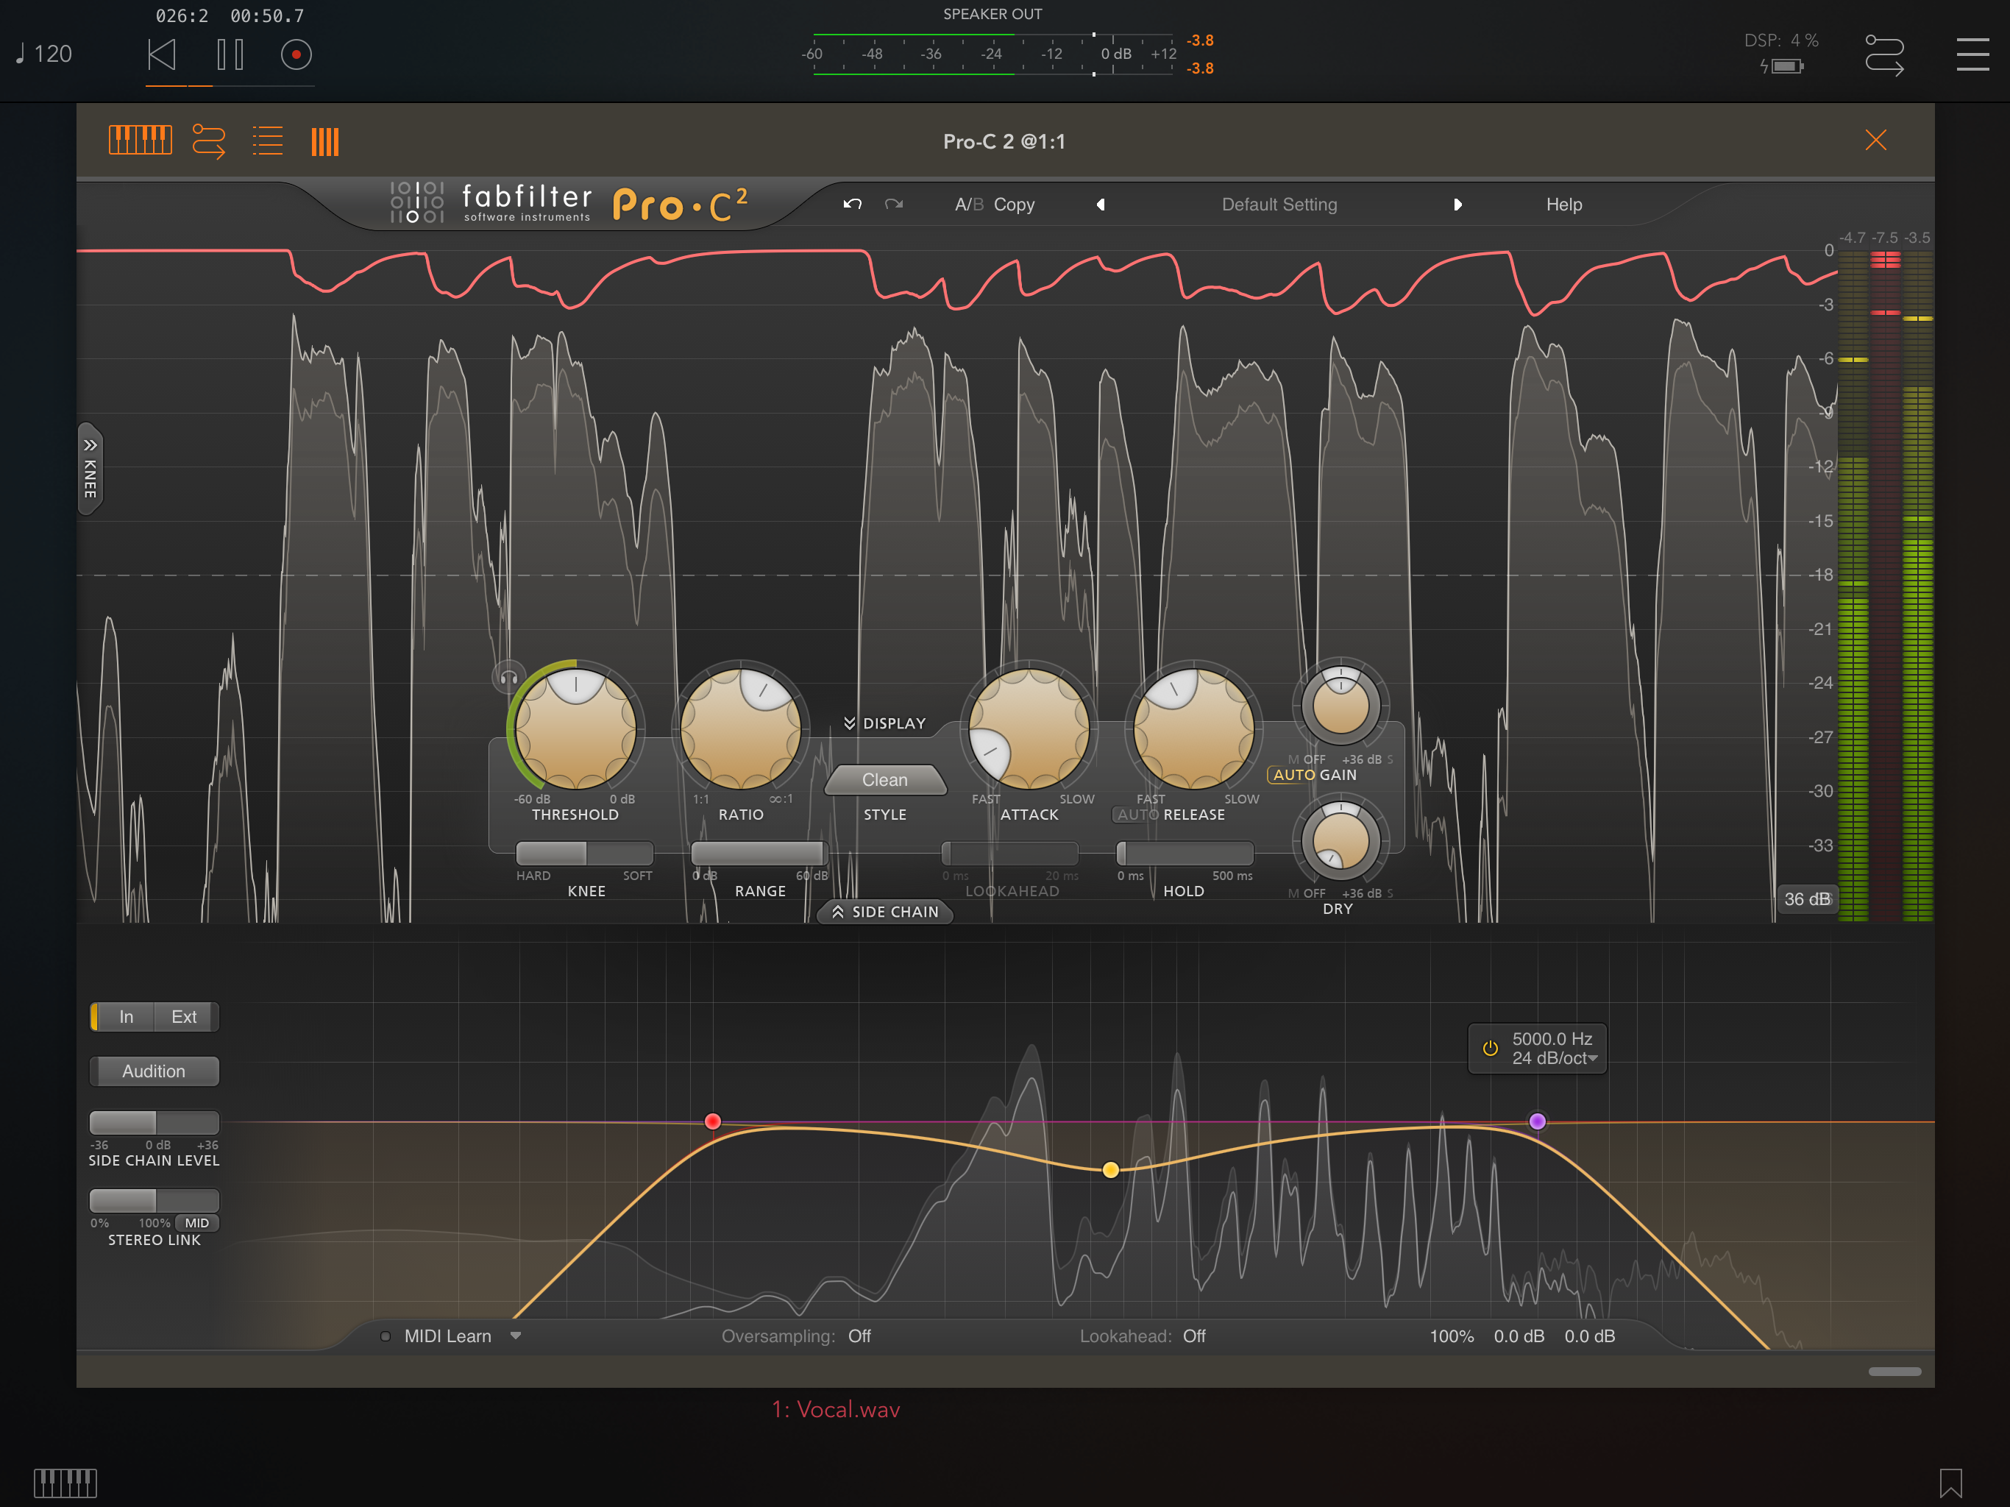Toggle the Auto Release option
Image resolution: width=2010 pixels, height=1507 pixels.
pos(1137,815)
